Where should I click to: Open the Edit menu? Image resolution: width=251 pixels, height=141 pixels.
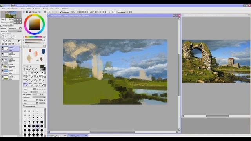coord(13,9)
